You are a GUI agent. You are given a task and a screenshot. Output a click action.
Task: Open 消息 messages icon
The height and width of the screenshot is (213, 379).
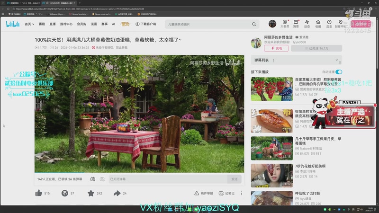point(296,24)
